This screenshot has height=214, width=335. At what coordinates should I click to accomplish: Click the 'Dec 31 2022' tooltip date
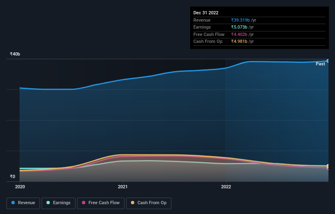pos(206,13)
